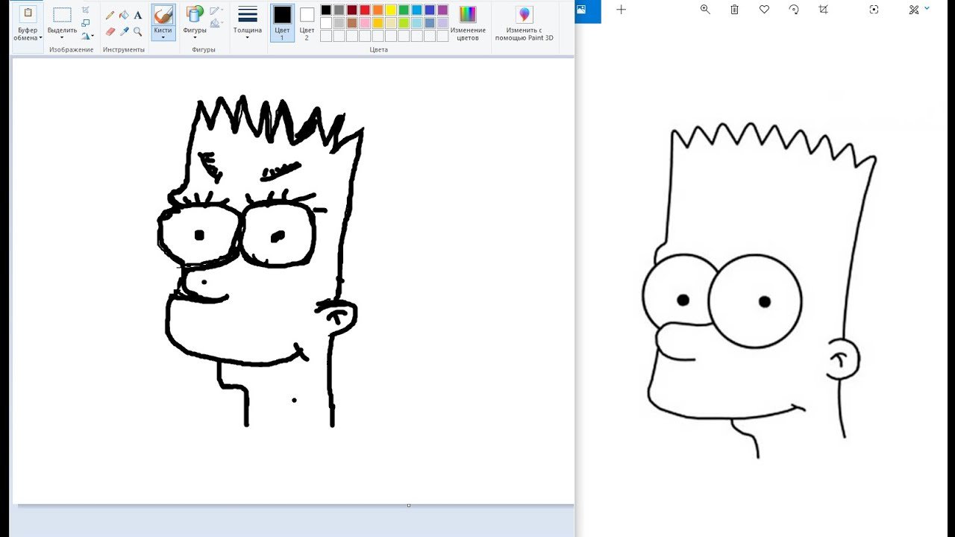Select the Magnifier tool in Paint
This screenshot has width=955, height=537.
(138, 32)
